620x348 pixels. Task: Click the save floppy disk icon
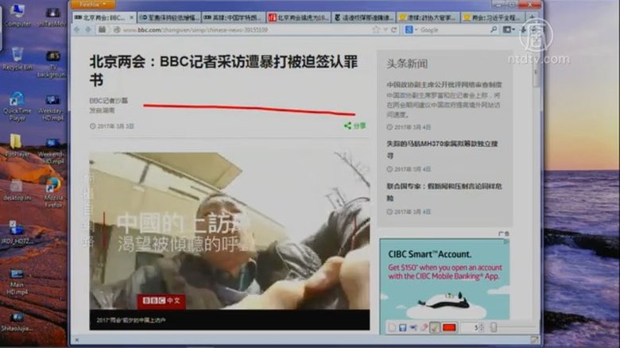(x=403, y=327)
